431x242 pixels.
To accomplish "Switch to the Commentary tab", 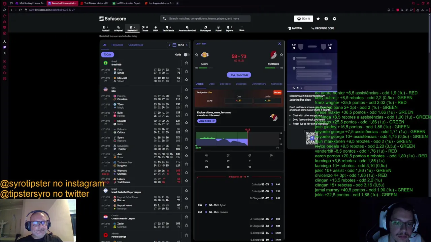I will (259, 84).
